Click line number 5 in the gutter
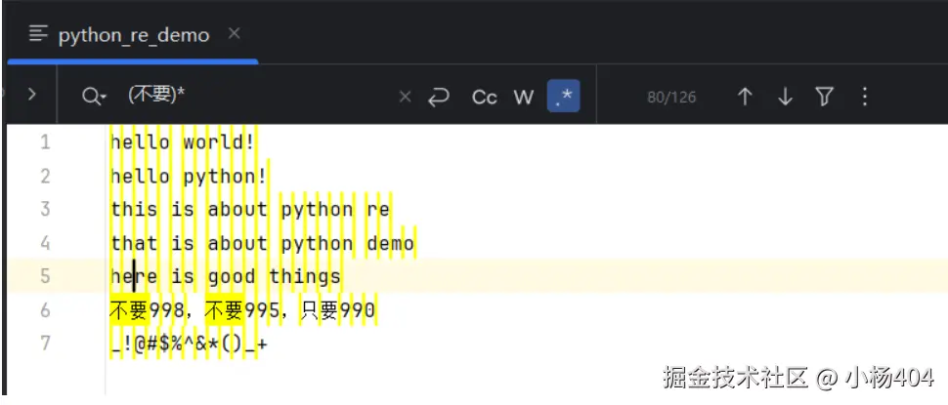This screenshot has height=405, width=948. click(44, 276)
